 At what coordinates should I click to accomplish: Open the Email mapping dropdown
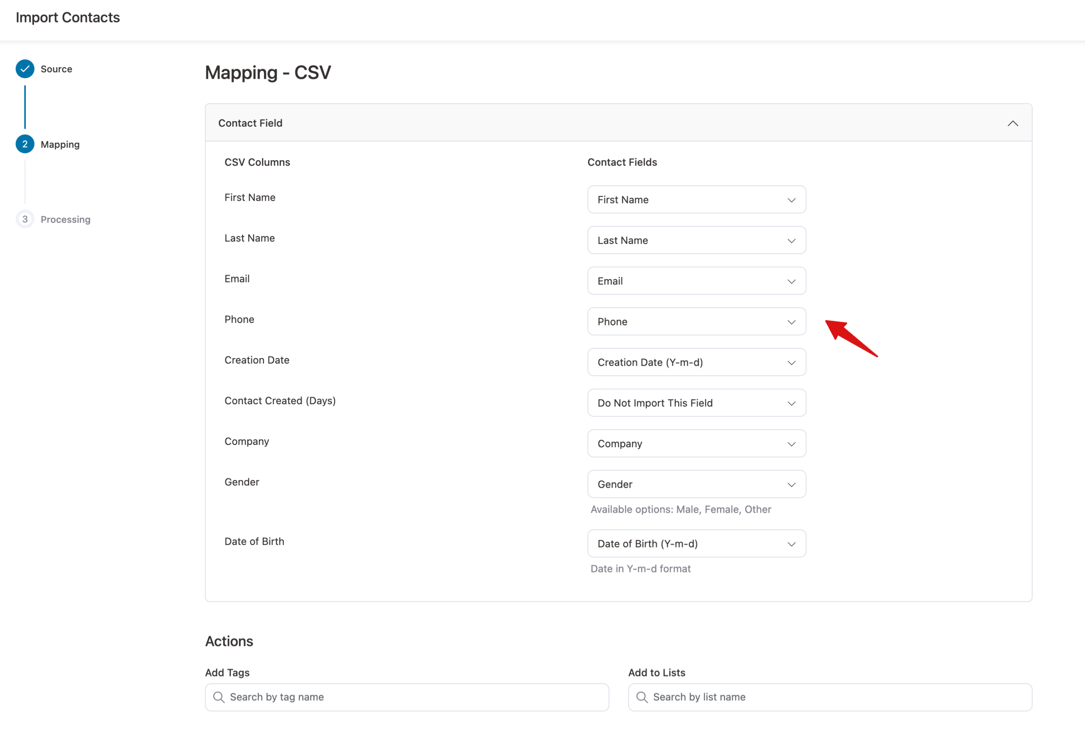point(696,280)
